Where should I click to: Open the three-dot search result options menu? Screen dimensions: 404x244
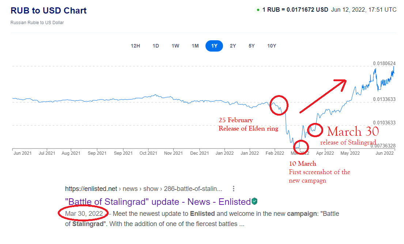(233, 188)
